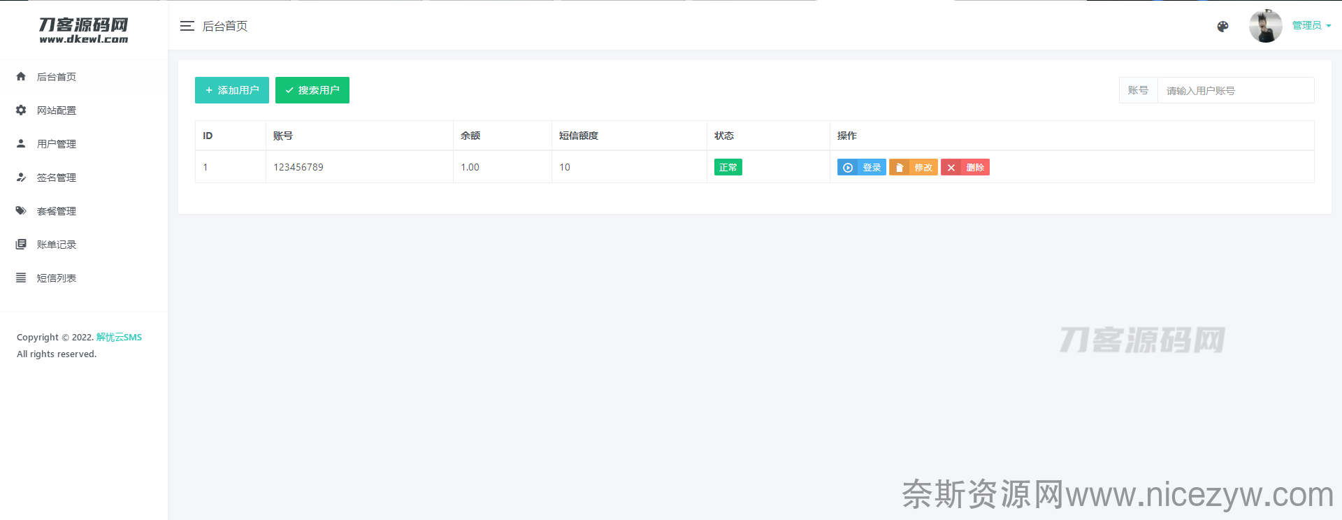Focus the 请输入用户账号 search field
Image resolution: width=1342 pixels, height=520 pixels.
tap(1235, 91)
